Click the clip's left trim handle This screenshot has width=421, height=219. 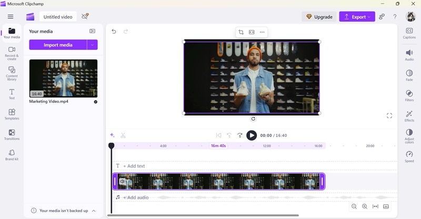[115, 182]
